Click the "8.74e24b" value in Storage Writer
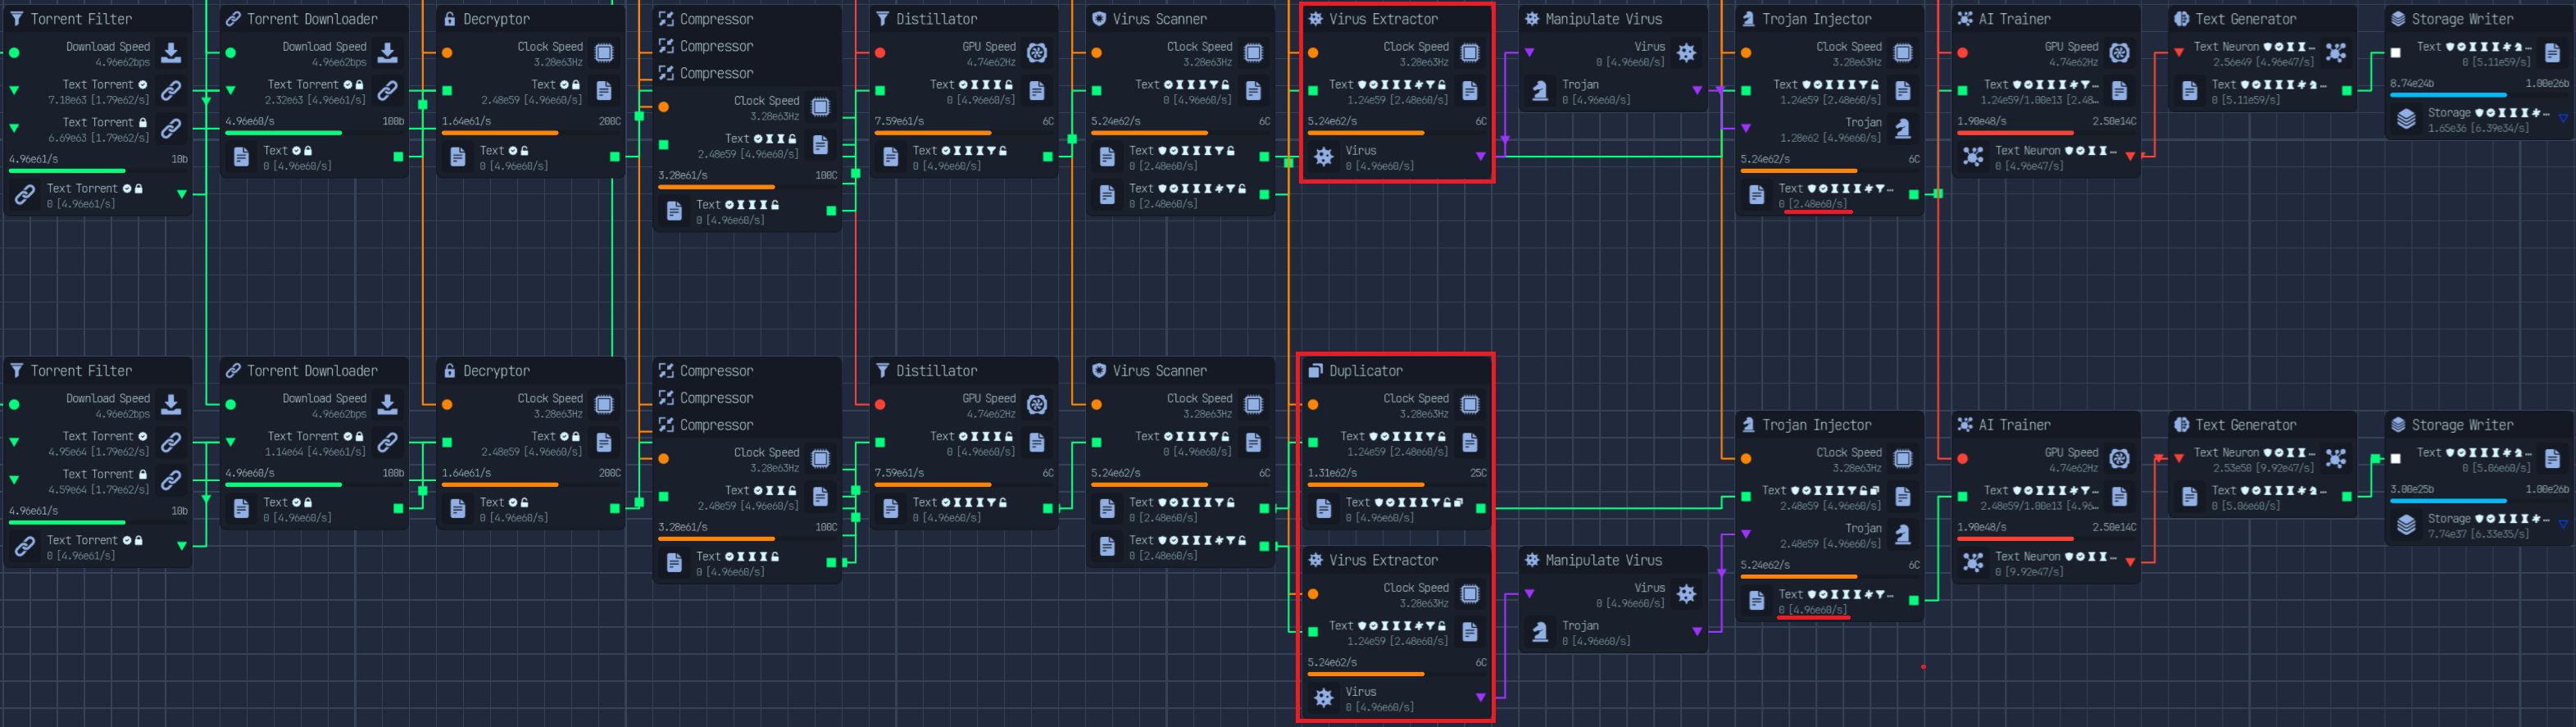 2412,84
